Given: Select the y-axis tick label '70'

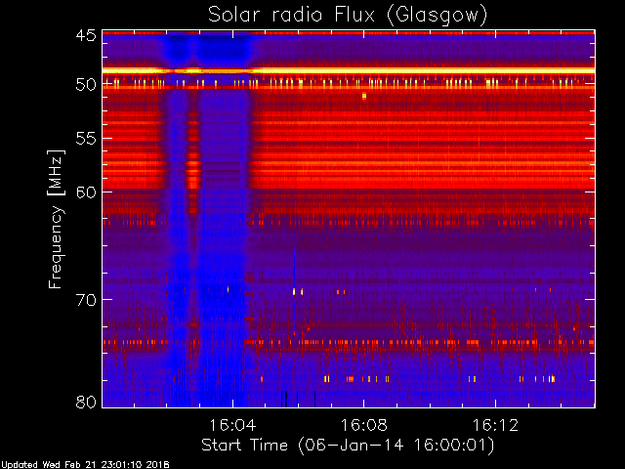Looking at the screenshot, I should [x=86, y=300].
